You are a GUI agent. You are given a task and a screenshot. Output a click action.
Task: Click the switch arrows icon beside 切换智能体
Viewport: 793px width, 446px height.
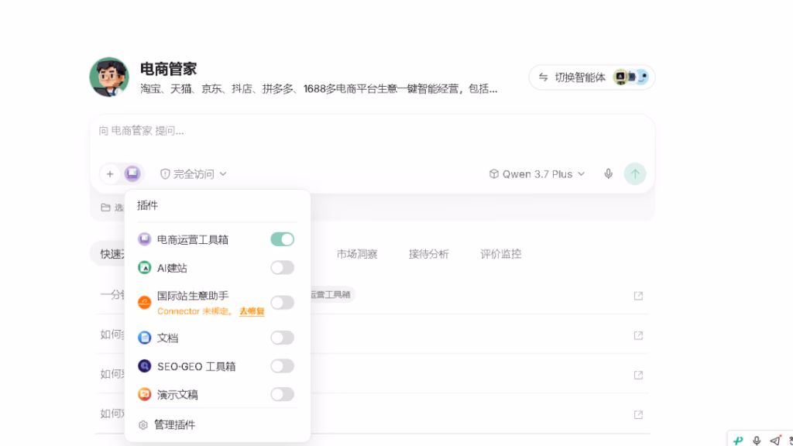543,77
